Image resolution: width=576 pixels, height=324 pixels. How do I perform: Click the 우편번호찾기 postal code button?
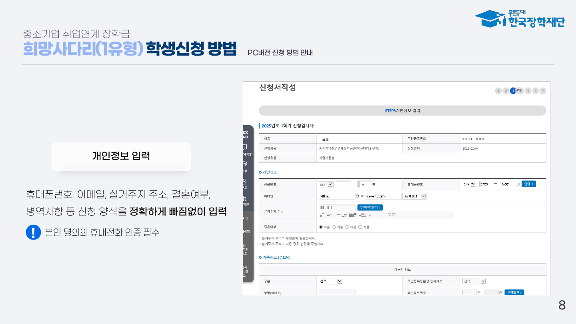click(370, 207)
